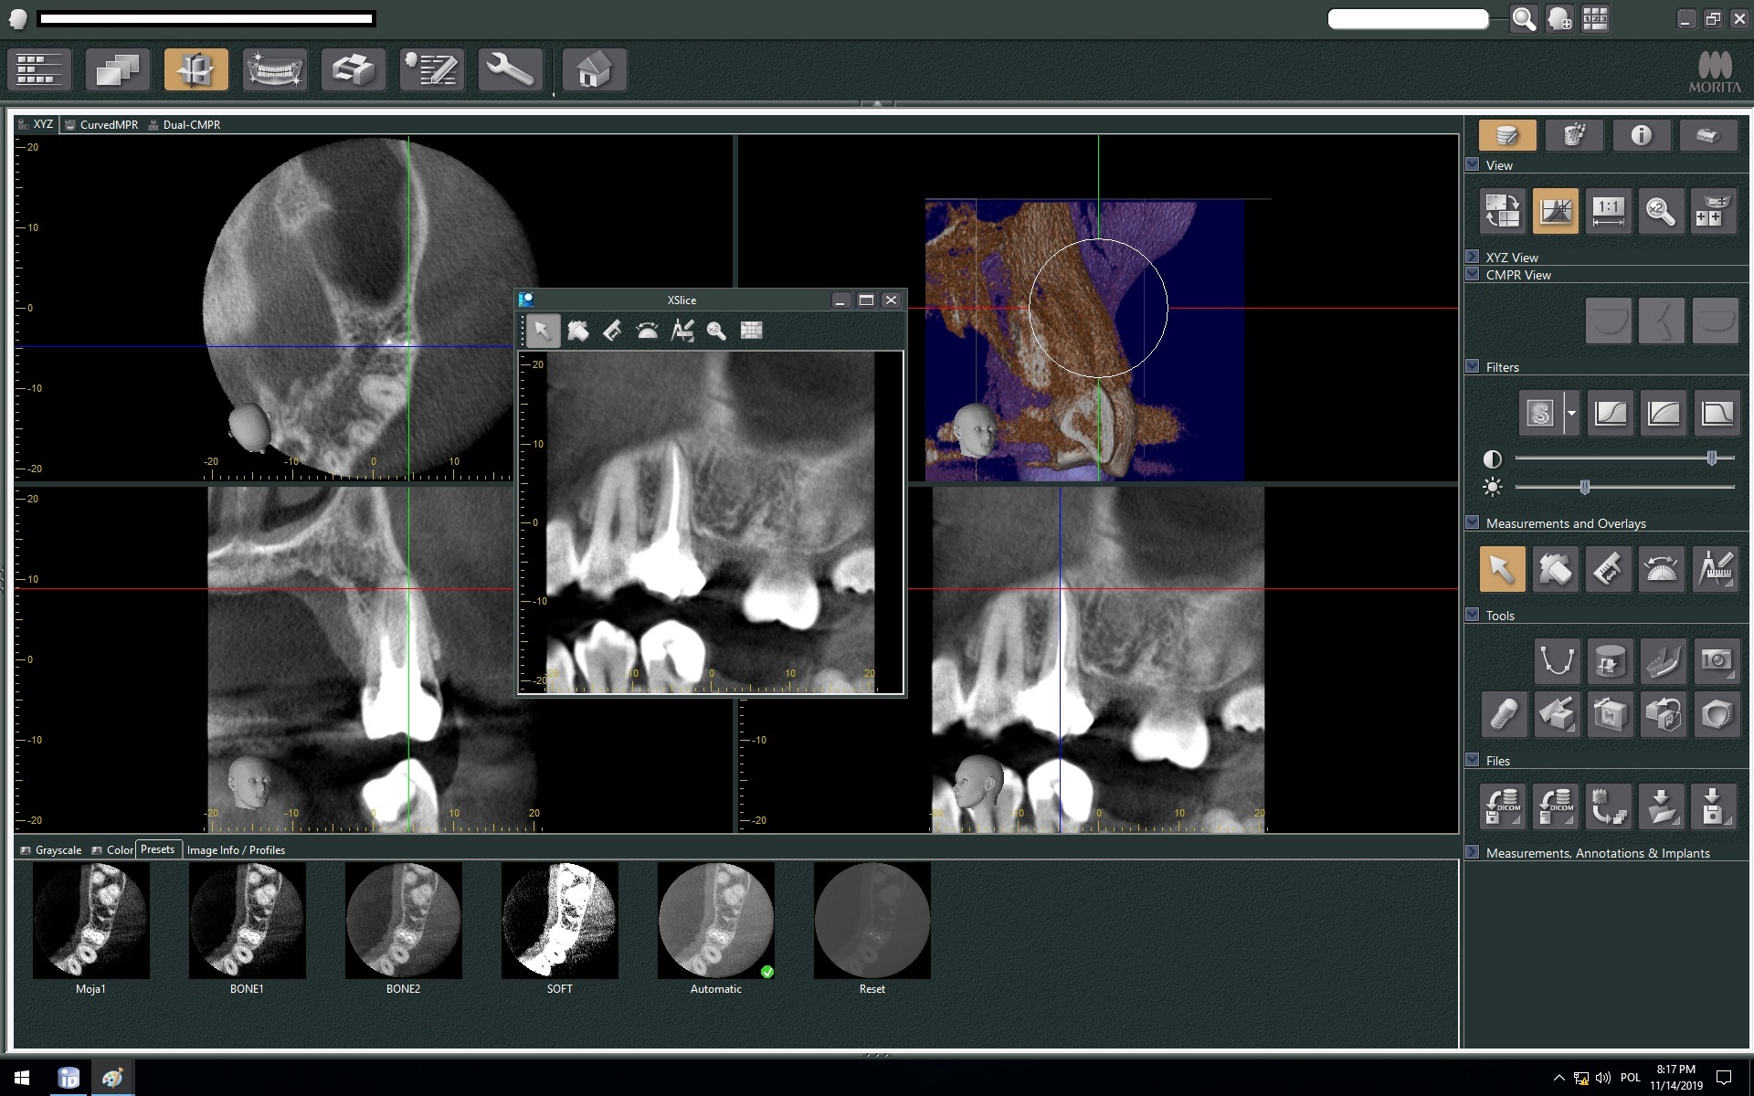The height and width of the screenshot is (1096, 1754).
Task: Apply the SOFT preset thumbnail
Action: 559,921
